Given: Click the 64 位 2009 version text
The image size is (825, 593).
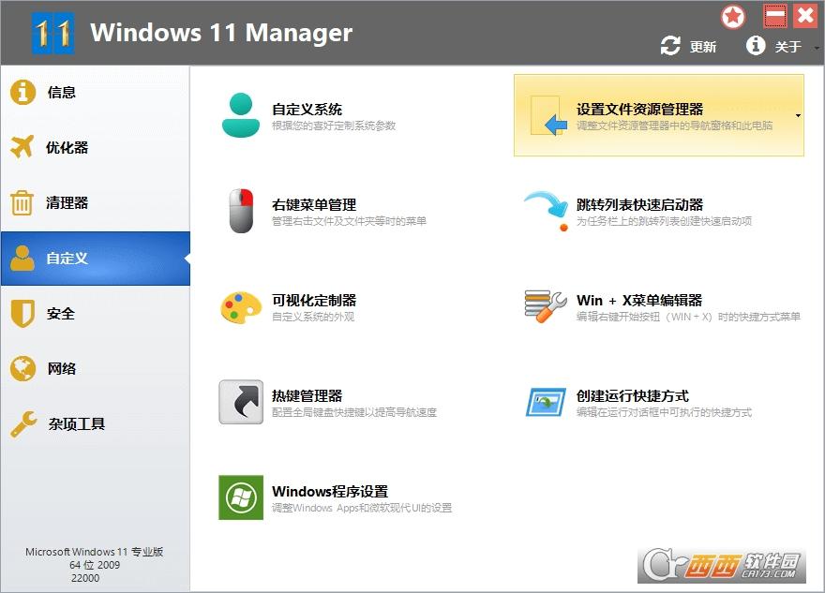Looking at the screenshot, I should coord(95,565).
